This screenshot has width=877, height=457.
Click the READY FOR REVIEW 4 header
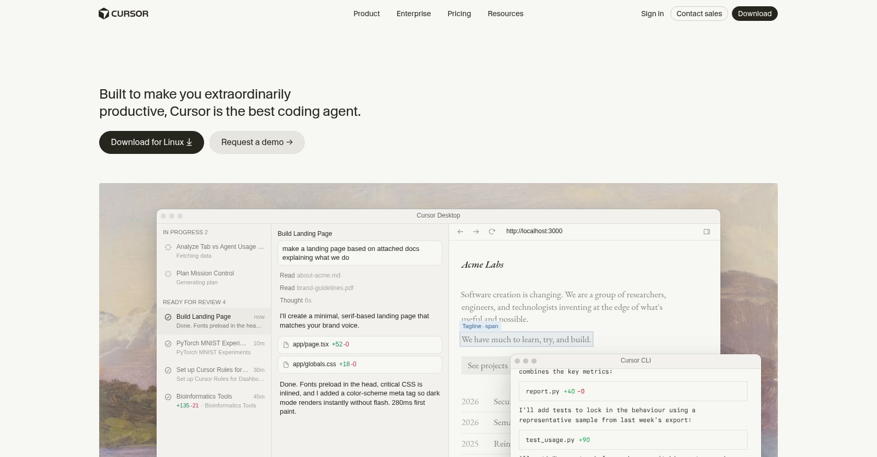194,302
